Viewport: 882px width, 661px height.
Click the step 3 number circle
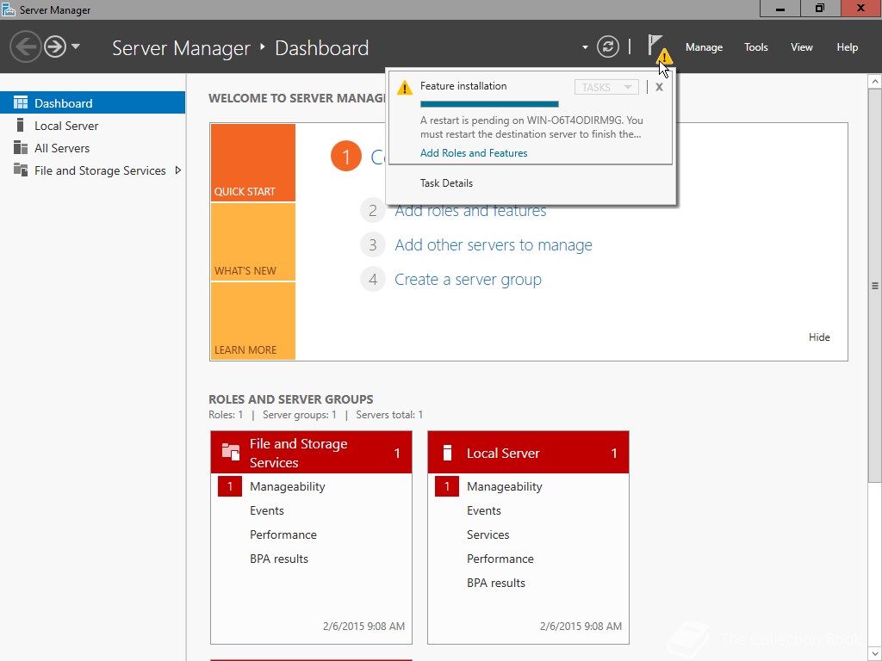click(372, 245)
